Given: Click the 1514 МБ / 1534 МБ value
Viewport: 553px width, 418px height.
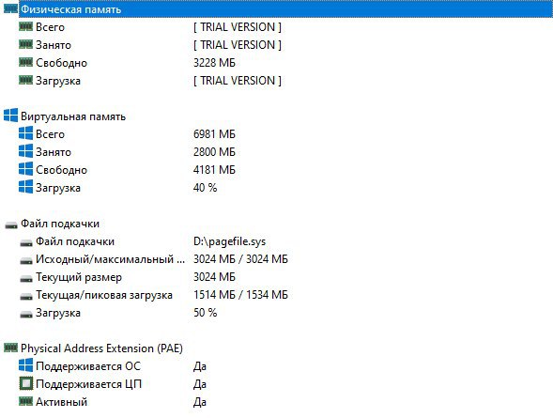Looking at the screenshot, I should coord(240,295).
